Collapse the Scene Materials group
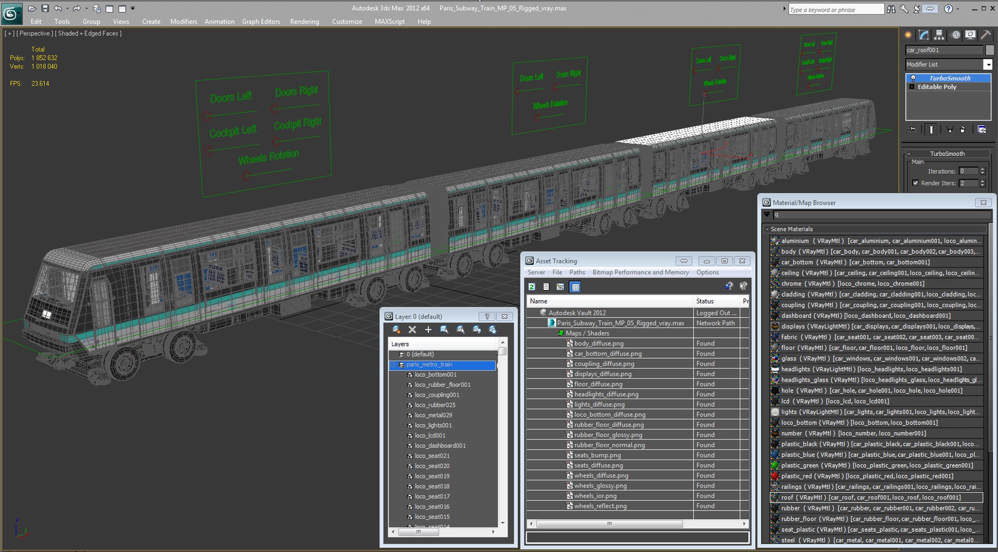Screen dimensions: 998x552 coord(767,229)
